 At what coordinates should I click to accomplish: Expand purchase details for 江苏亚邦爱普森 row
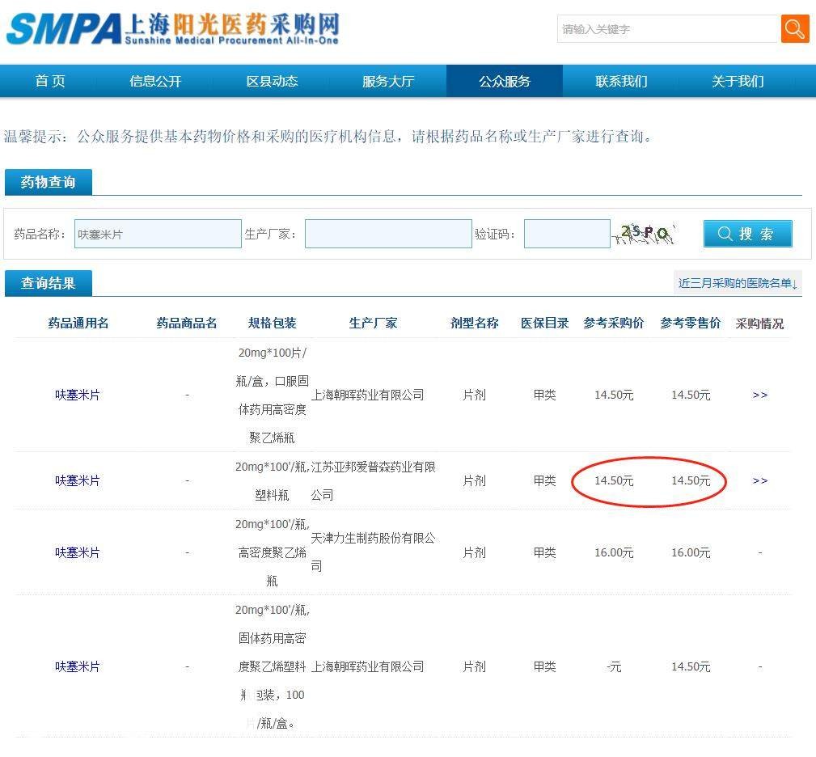click(759, 480)
